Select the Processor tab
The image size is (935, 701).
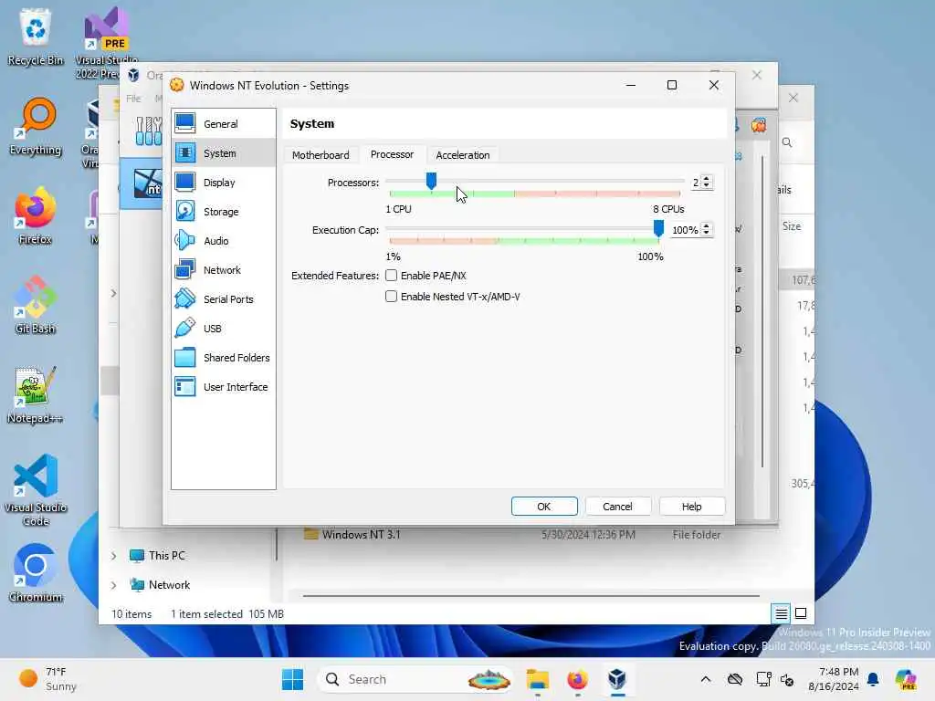pos(392,154)
